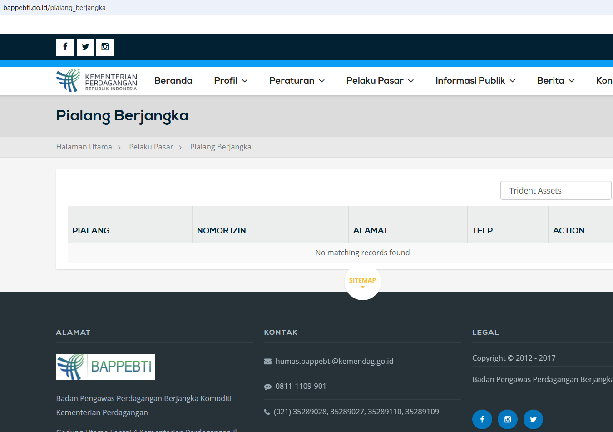Image resolution: width=613 pixels, height=432 pixels.
Task: Follow the Halaman Utama breadcrumb link
Action: [84, 147]
